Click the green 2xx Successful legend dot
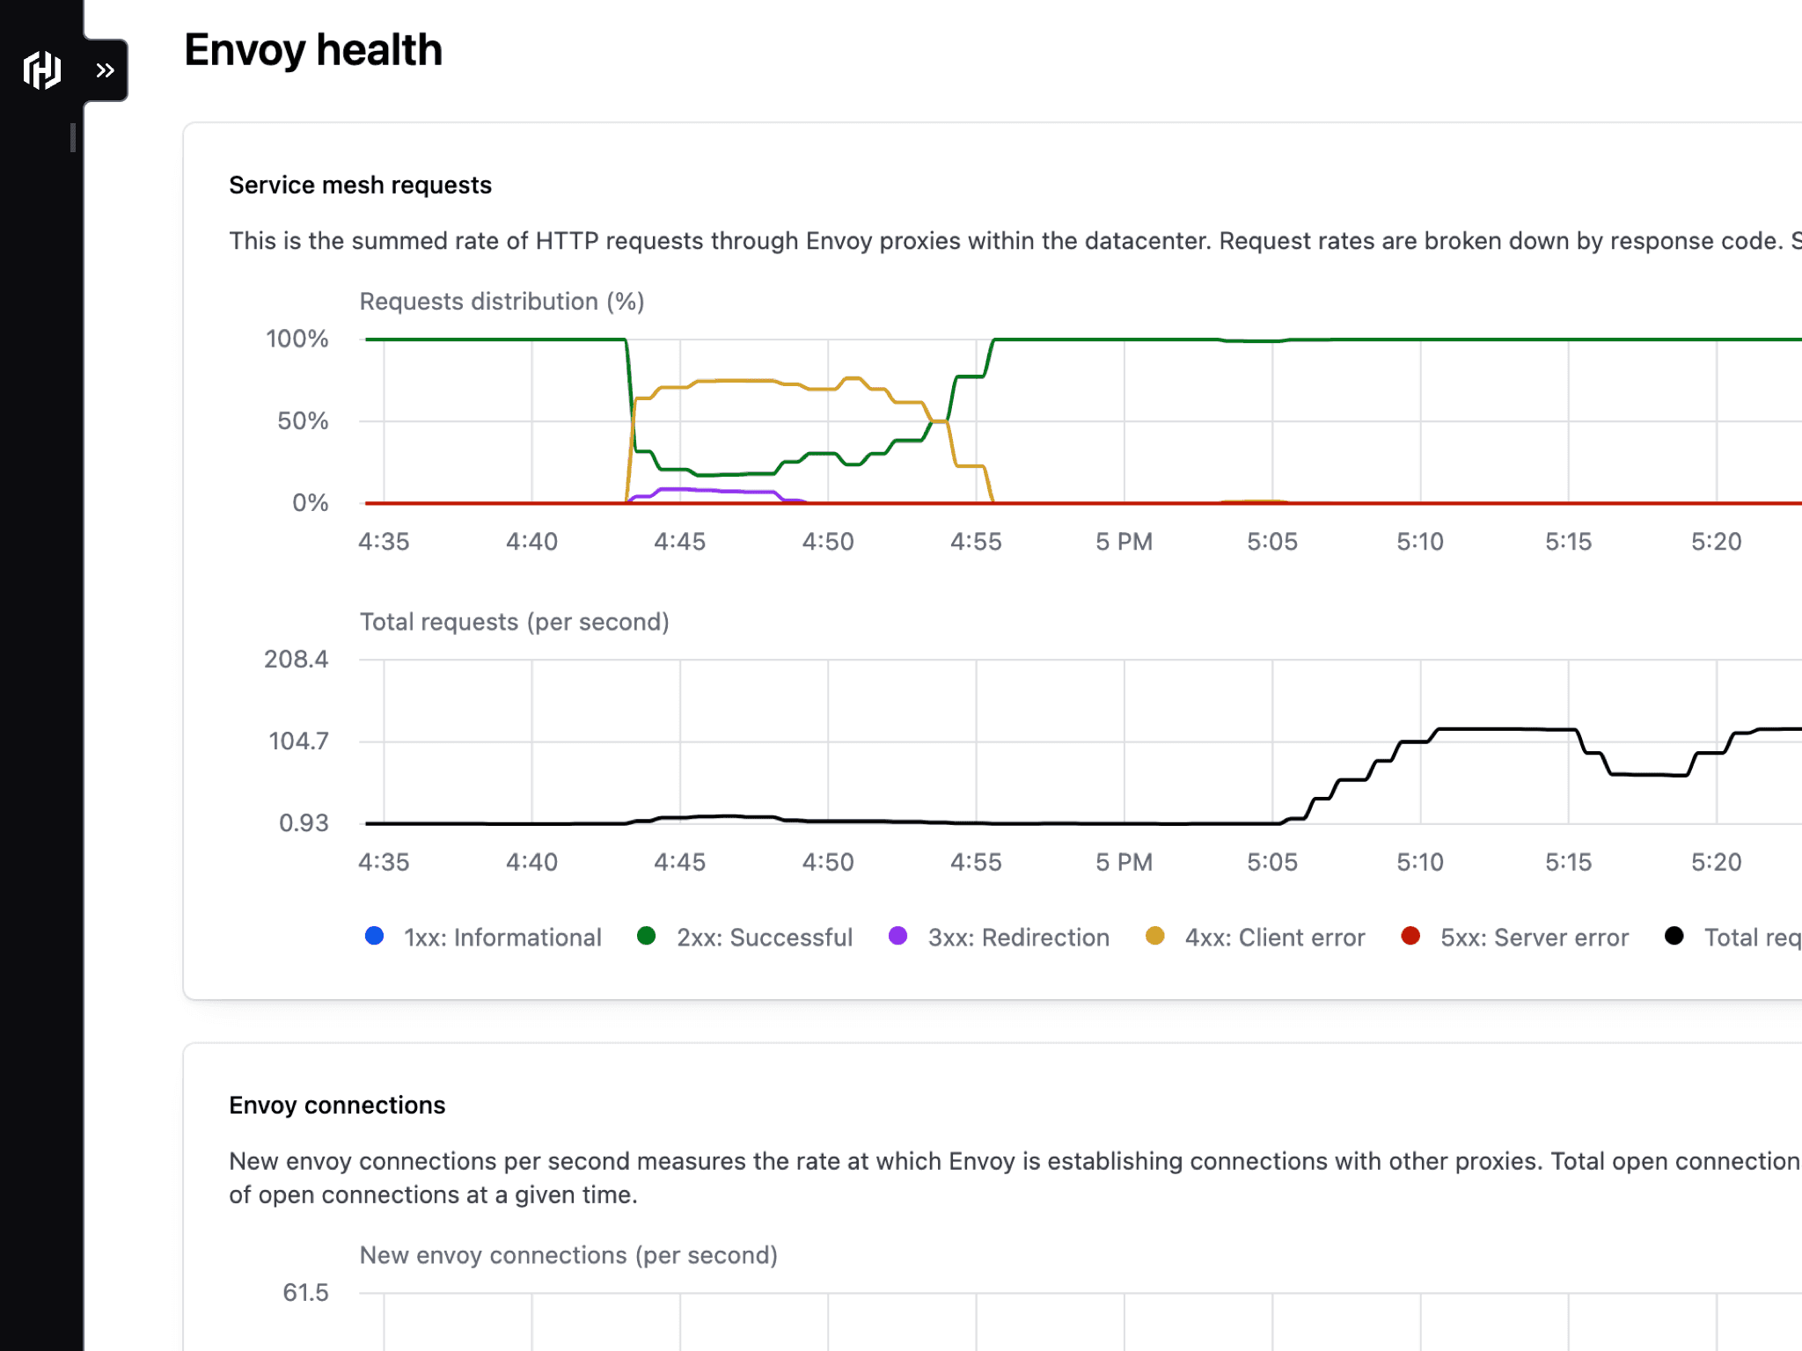Screen dimensions: 1802x1351 [x=647, y=936]
